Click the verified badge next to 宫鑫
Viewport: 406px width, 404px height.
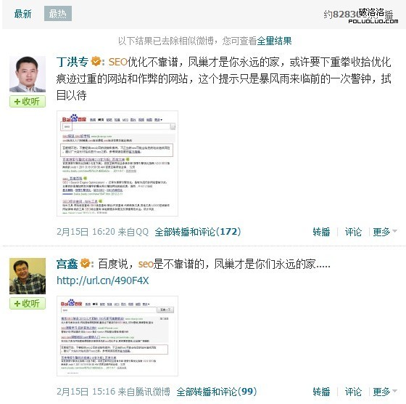point(85,264)
